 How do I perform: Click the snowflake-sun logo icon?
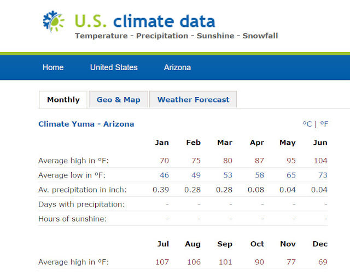coord(54,21)
